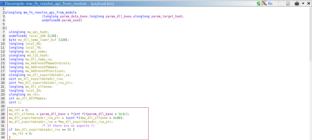The image size is (312, 140).
Task: Click mw_dll_name_va on line 14
Action: (x=38, y=59)
